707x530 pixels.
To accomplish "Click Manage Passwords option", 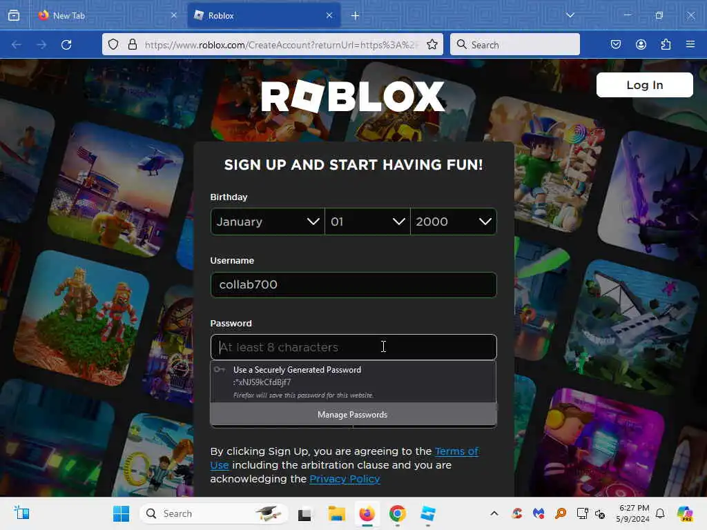I will pos(353,414).
